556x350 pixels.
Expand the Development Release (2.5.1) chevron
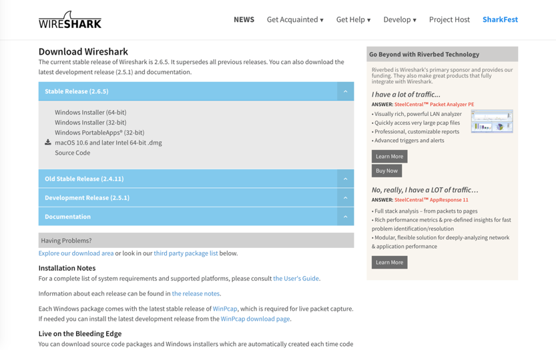(345, 198)
